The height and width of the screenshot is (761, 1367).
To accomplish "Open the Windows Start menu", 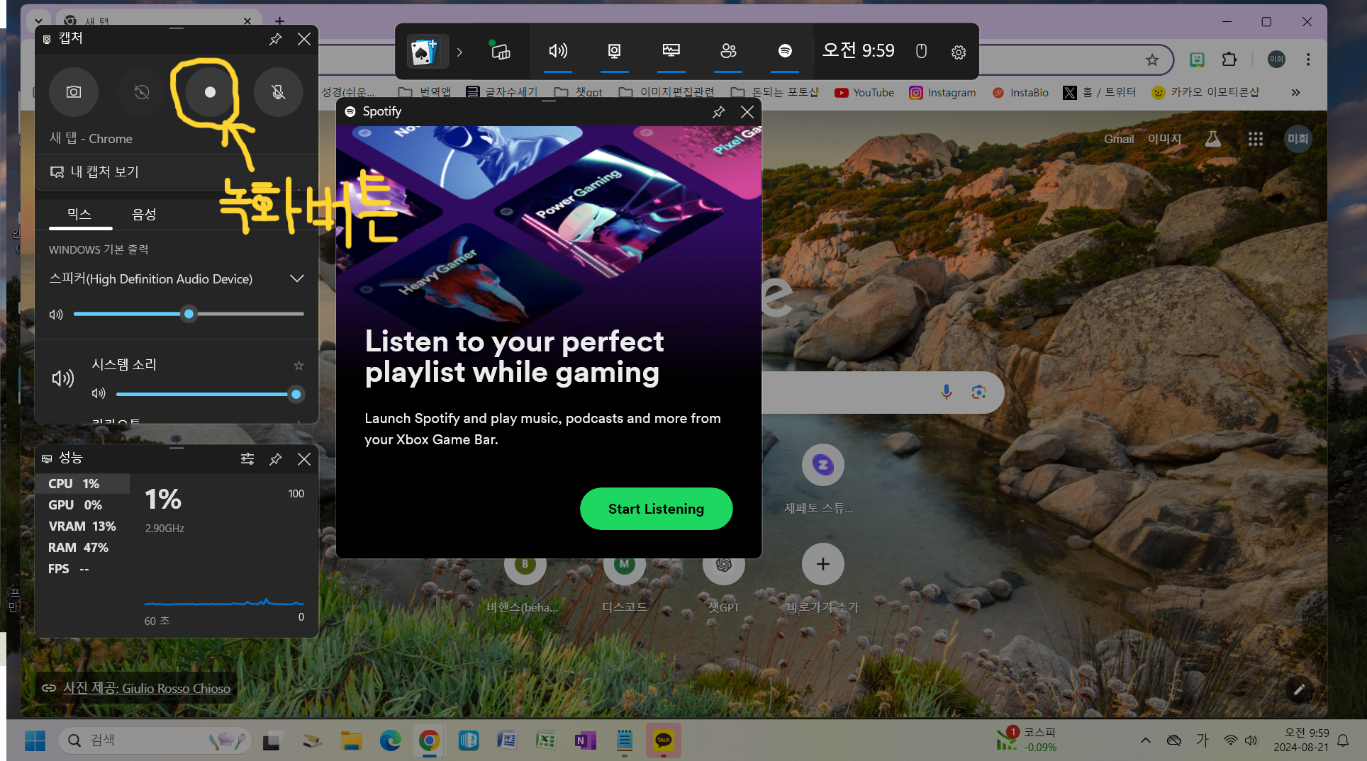I will tap(35, 741).
